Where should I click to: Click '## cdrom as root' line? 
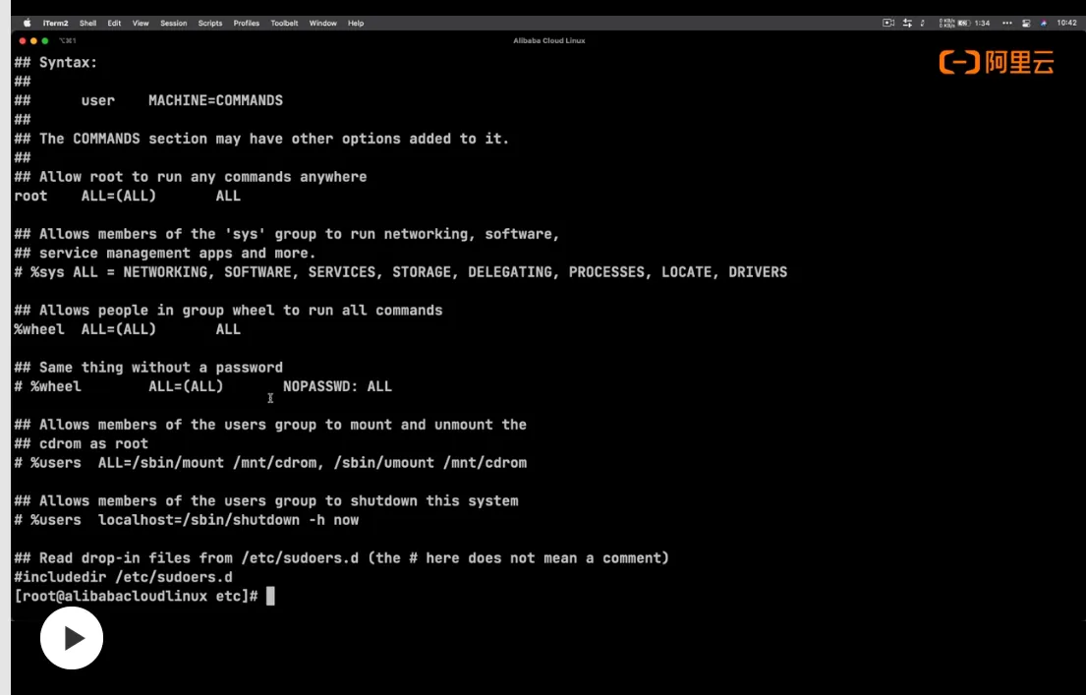81,443
